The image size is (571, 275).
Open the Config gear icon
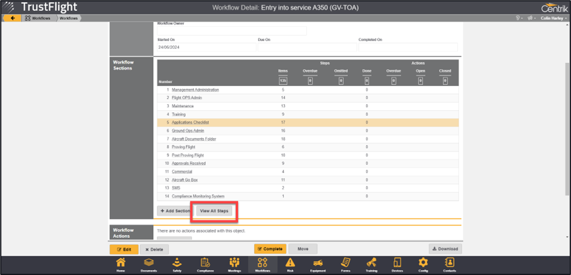pos(423,264)
